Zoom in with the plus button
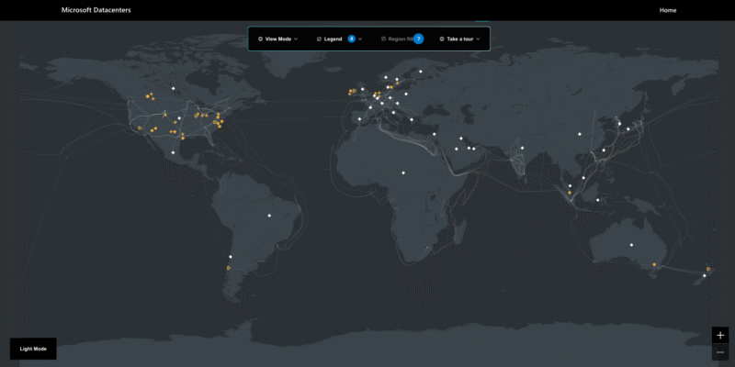Image resolution: width=735 pixels, height=367 pixels. pos(720,335)
